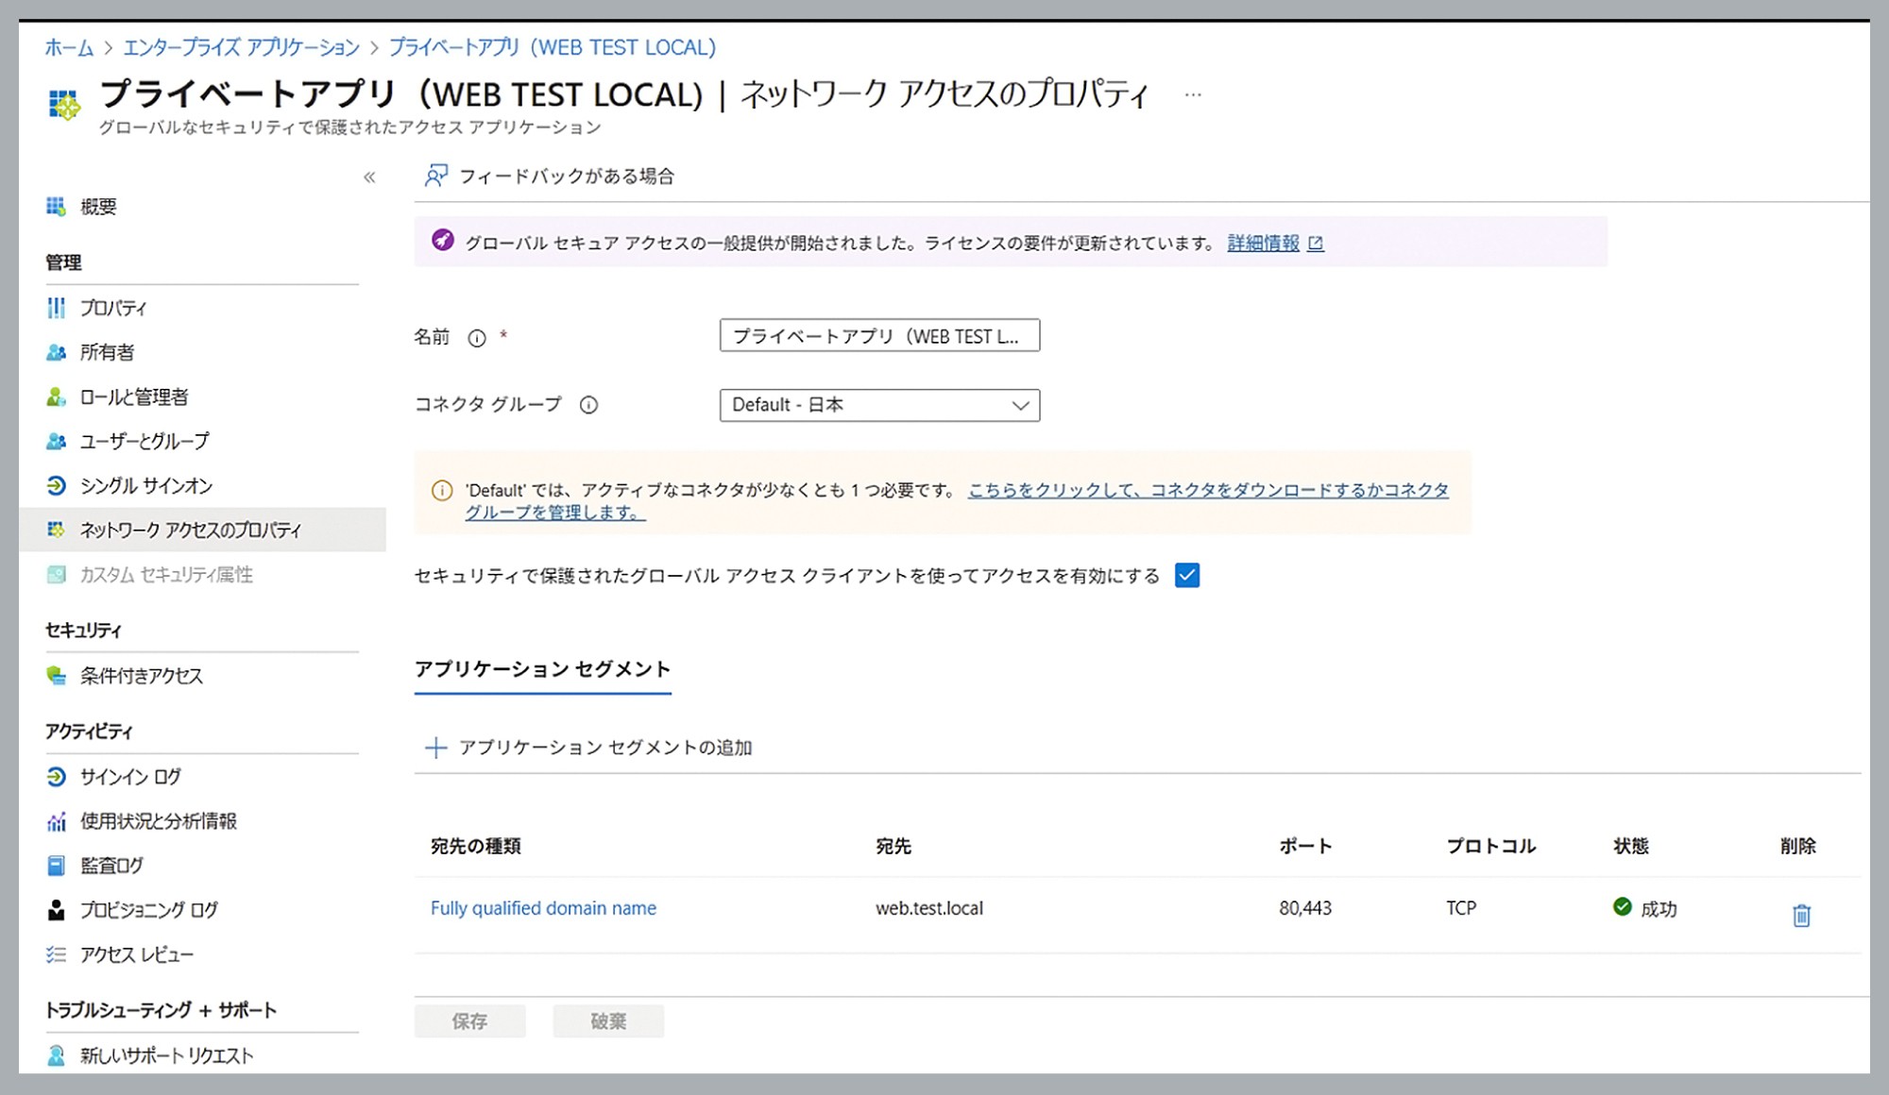Navigate to エンタープライズ アプリケーション breadcrumb

click(242, 47)
